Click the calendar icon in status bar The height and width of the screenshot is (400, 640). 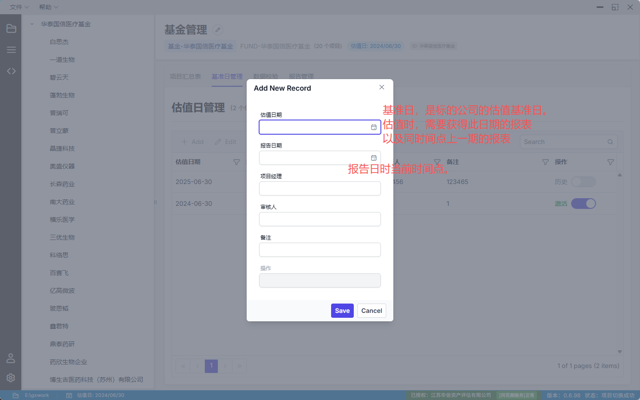(69, 395)
